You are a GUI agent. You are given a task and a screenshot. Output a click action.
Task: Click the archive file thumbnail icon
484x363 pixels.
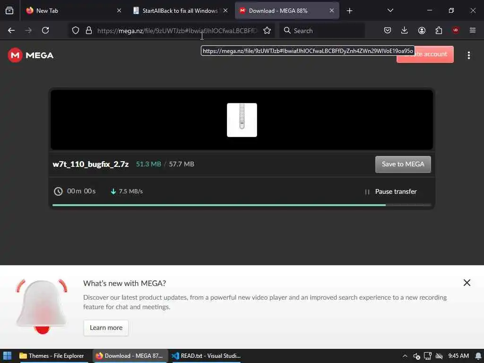pyautogui.click(x=242, y=120)
